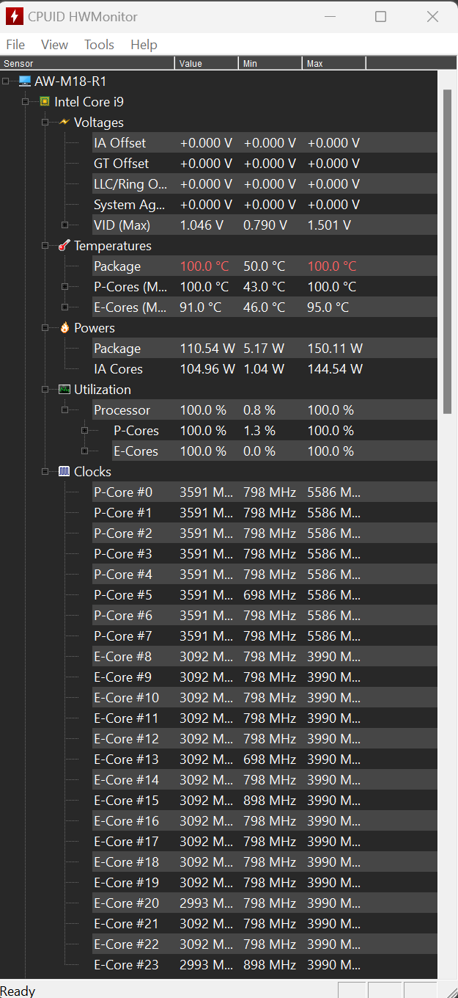The height and width of the screenshot is (998, 458).
Task: Open the Tools menu
Action: (99, 45)
